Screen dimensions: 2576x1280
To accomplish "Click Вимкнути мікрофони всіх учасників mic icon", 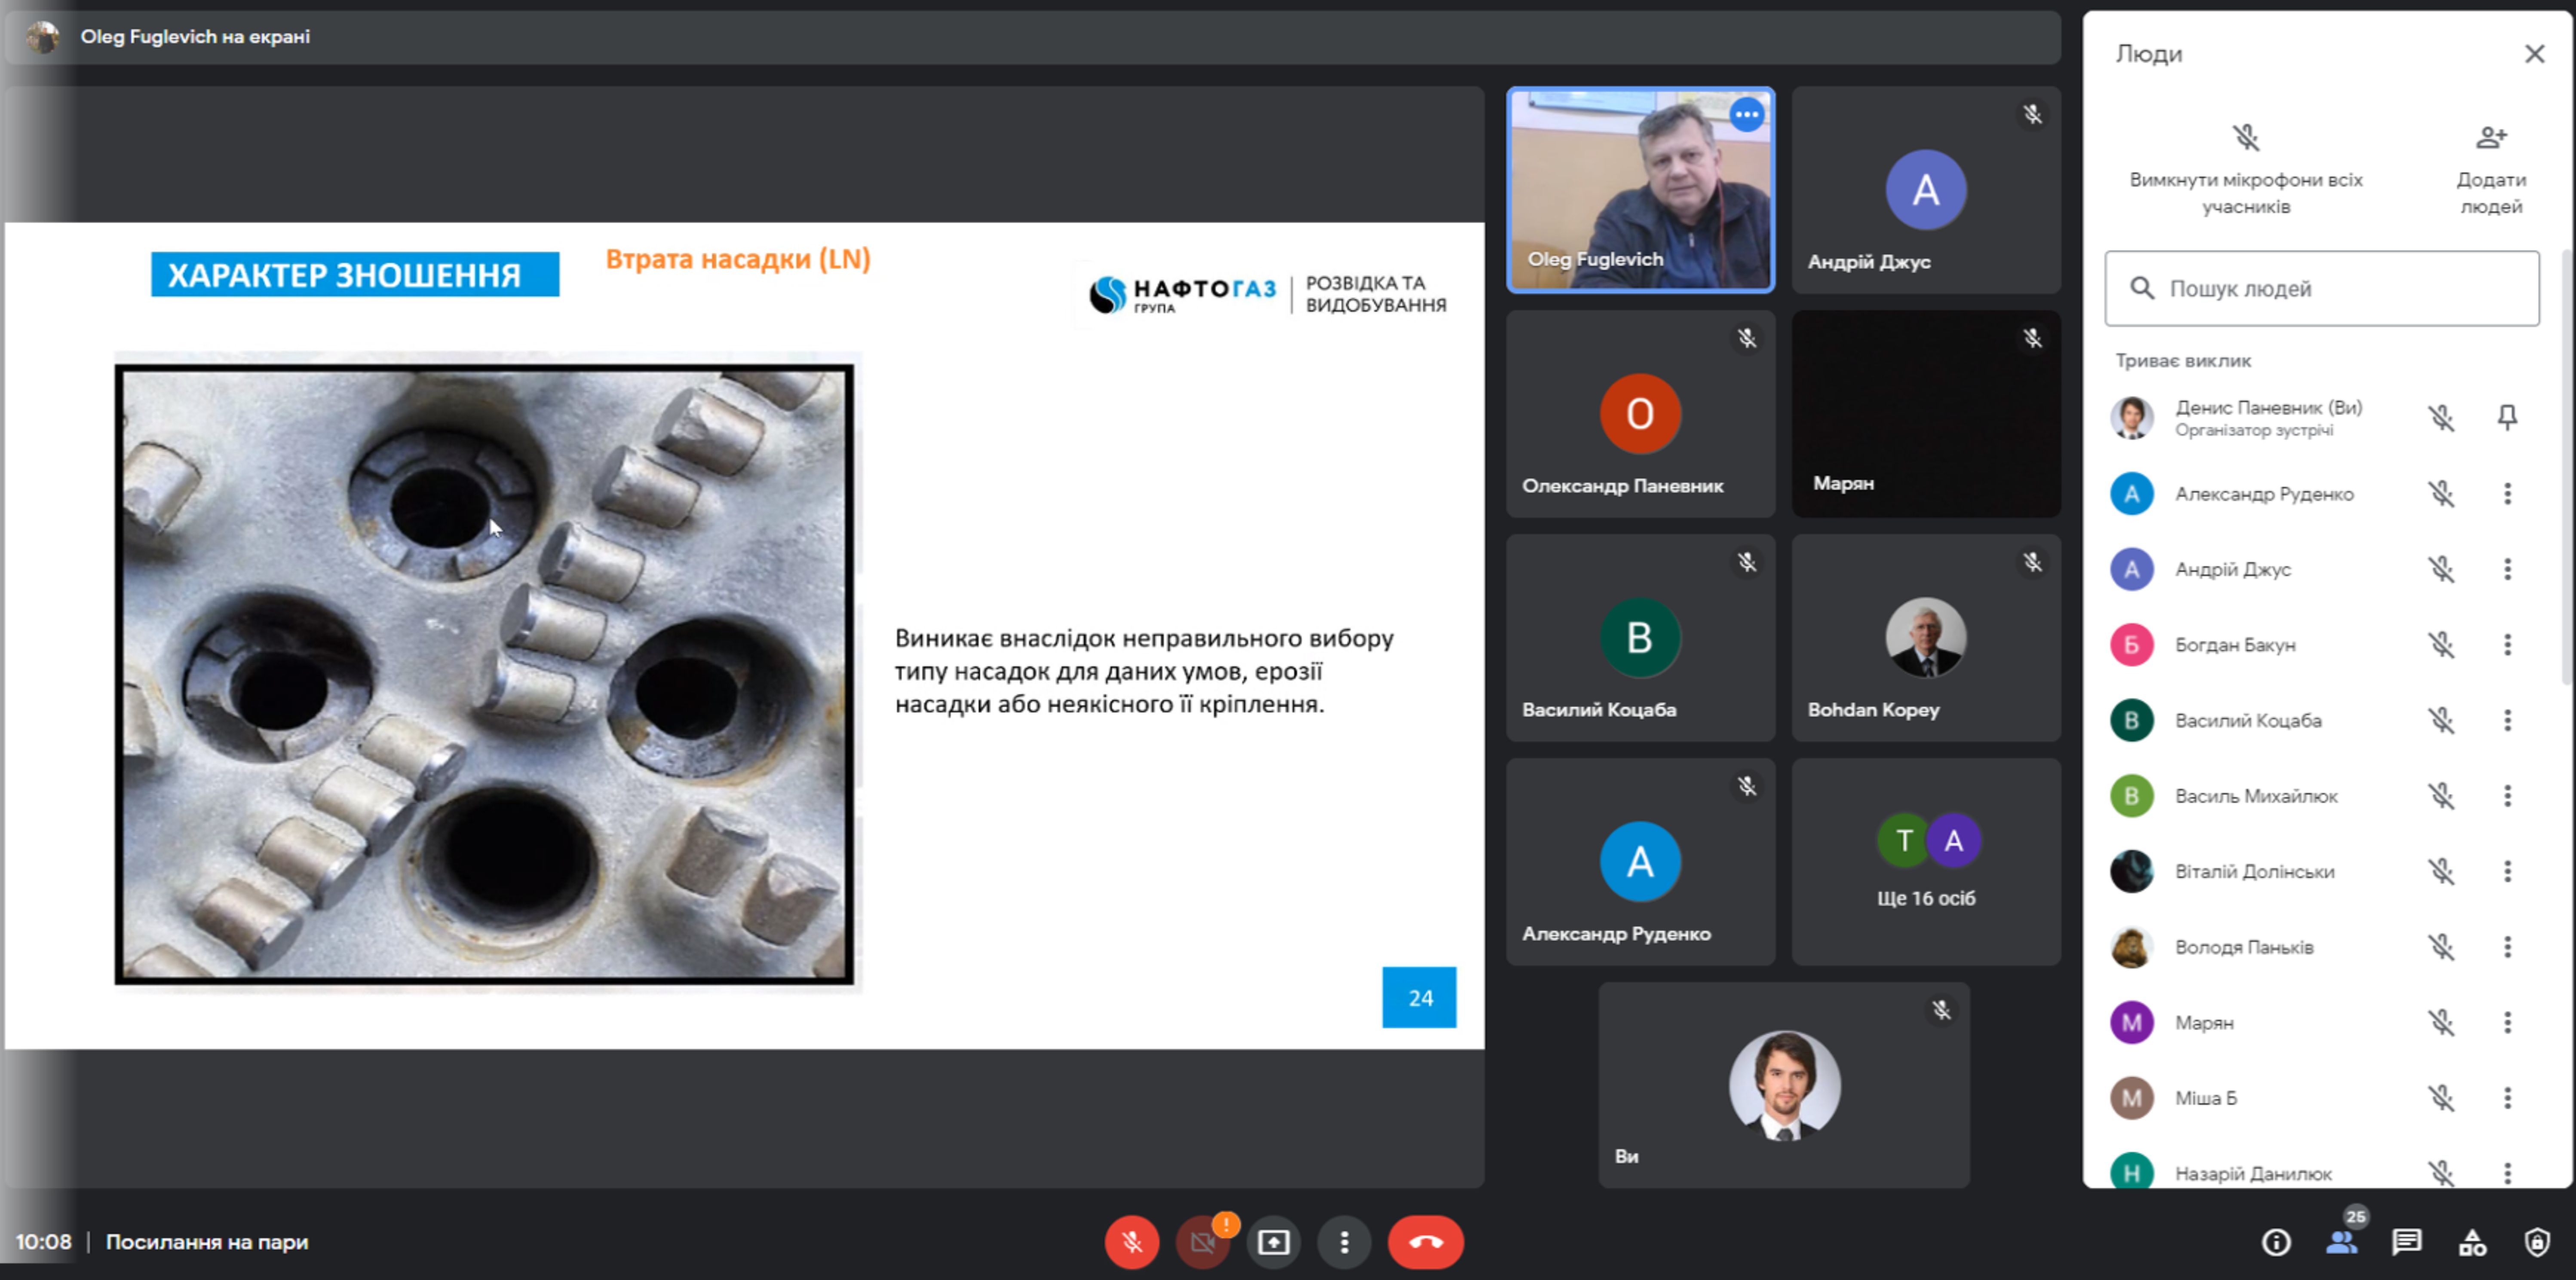I will pyautogui.click(x=2245, y=138).
